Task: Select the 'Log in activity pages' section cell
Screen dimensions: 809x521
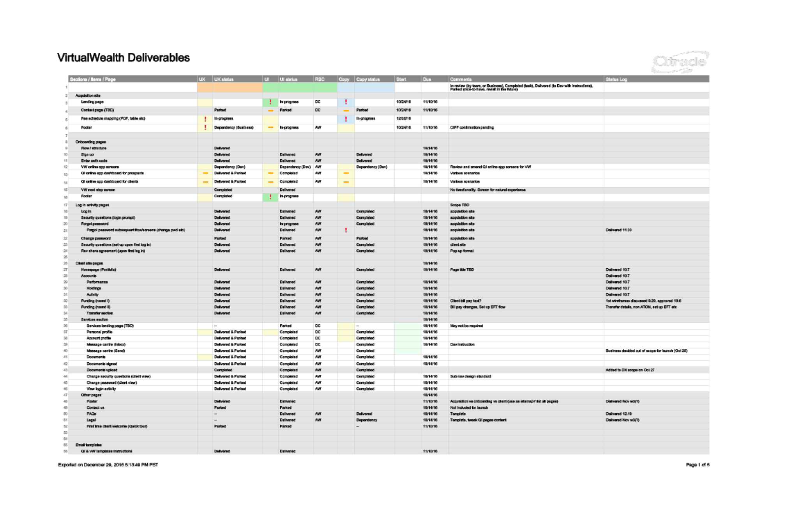Action: (132, 206)
